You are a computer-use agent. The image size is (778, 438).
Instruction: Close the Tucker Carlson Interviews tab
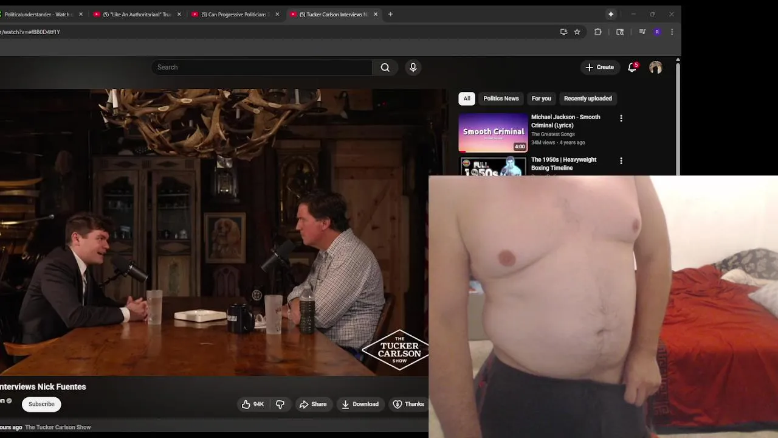click(375, 14)
